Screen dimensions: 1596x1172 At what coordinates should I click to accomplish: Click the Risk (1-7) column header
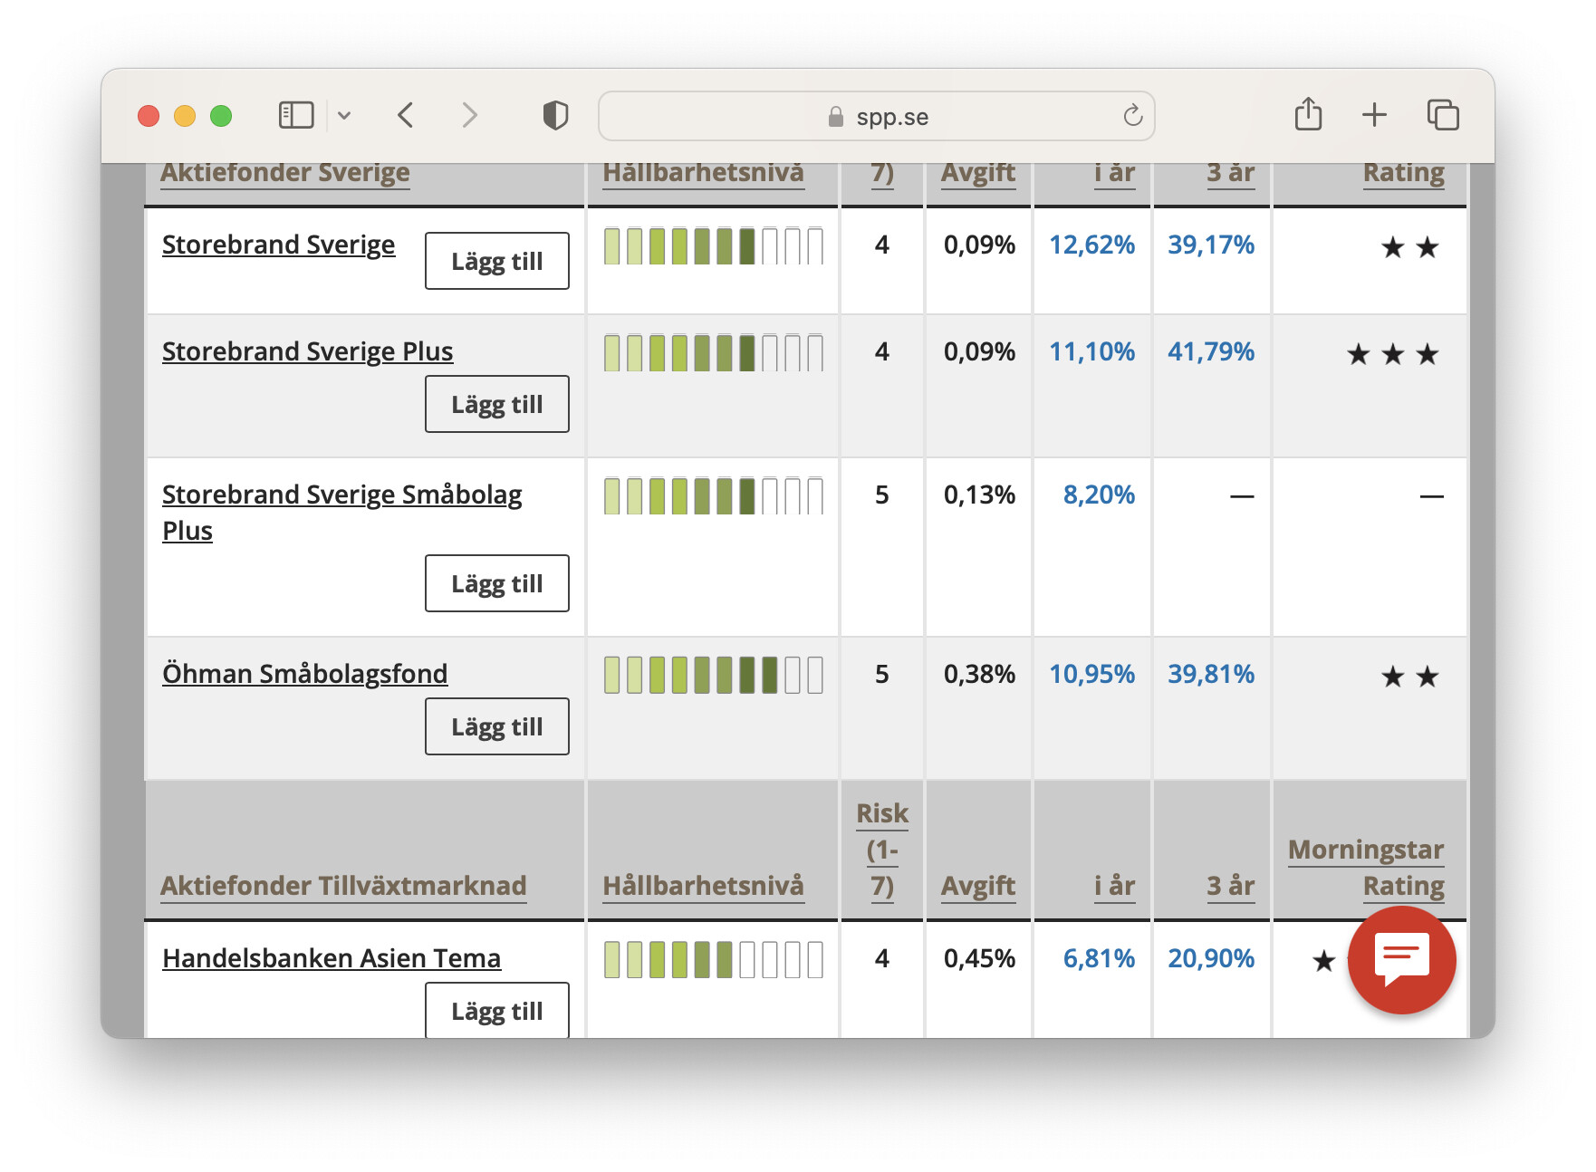882,850
